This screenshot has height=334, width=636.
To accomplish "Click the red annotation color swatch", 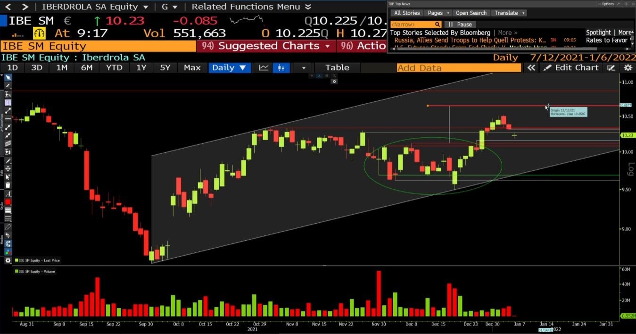I will click(8, 201).
